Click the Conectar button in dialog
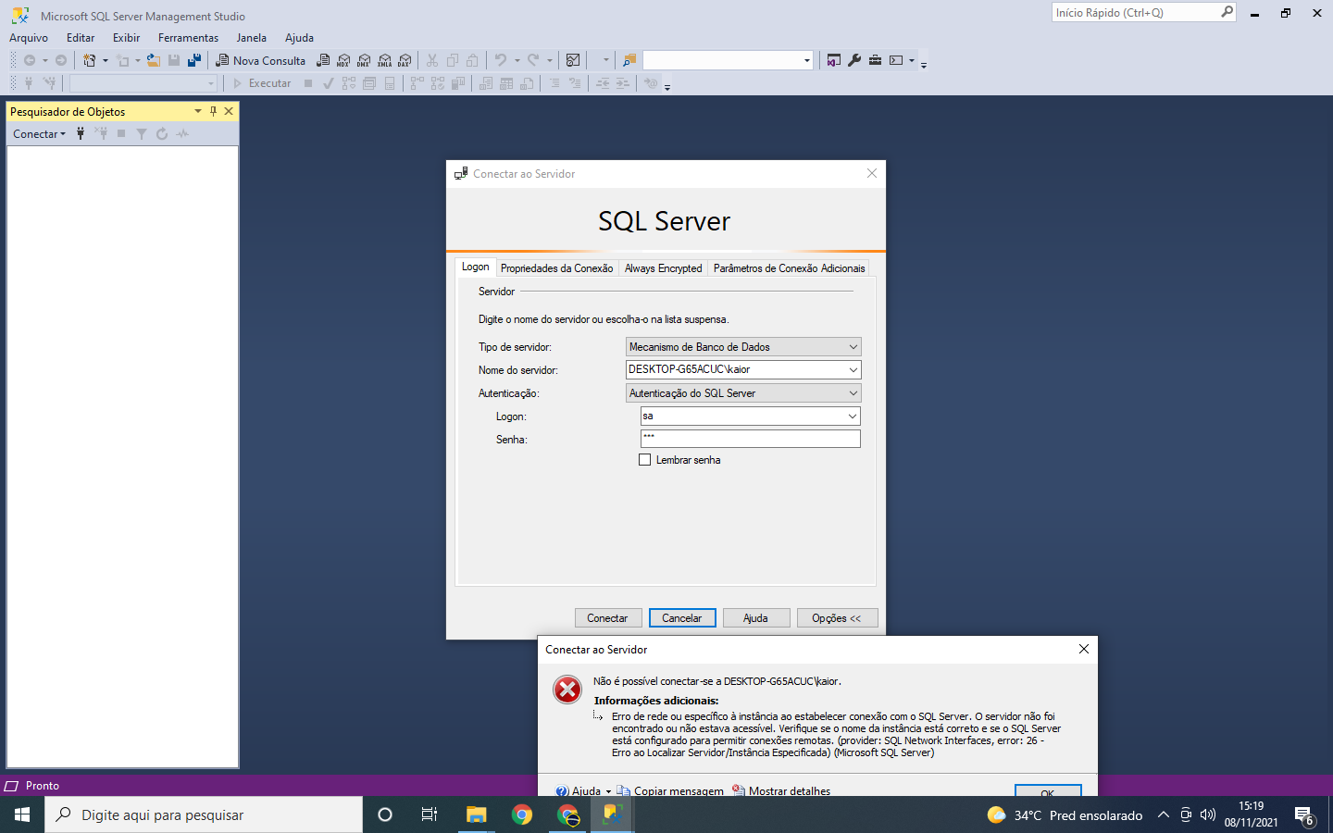Viewport: 1333px width, 833px height. 607,618
